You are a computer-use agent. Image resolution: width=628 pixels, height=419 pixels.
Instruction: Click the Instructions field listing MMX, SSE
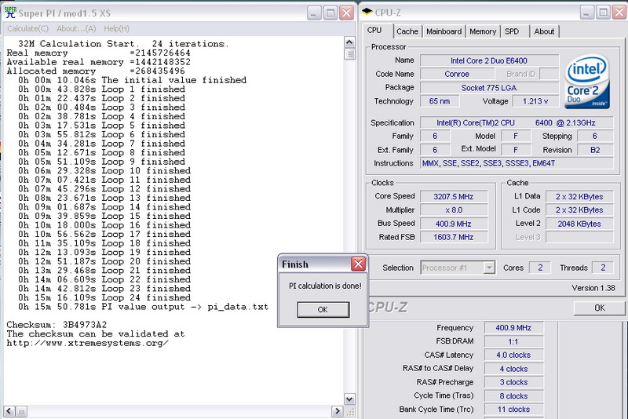517,163
